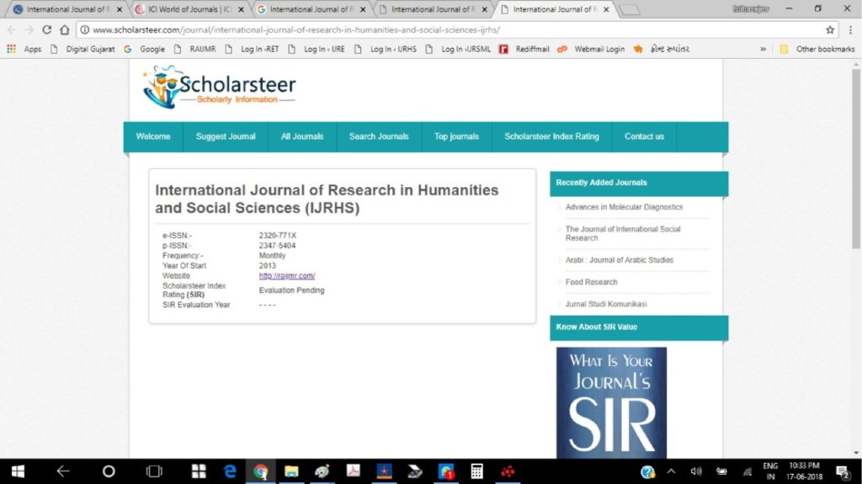Screen dimensions: 862x484
Task: Open the volume speaker tray icon
Action: pos(696,471)
